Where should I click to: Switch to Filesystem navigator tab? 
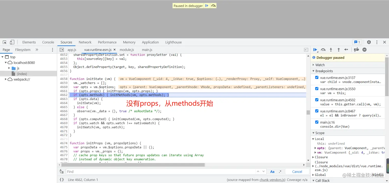pyautogui.click(x=23, y=50)
